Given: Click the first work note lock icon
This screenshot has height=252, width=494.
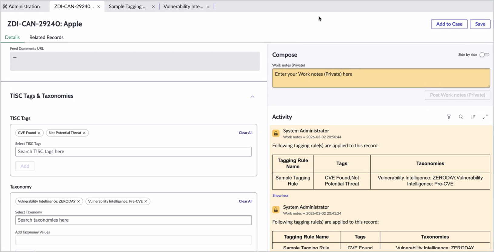Looking at the screenshot, I should tap(276, 133).
